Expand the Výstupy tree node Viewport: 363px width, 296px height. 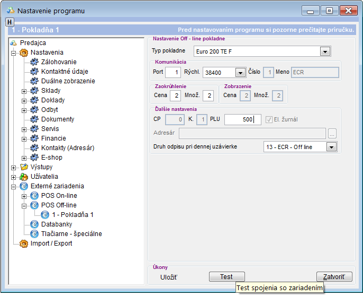coord(14,167)
